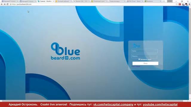Switch to the Аркадий tab beside Главная tab
The image size is (191, 107).
click(x=27, y=1)
